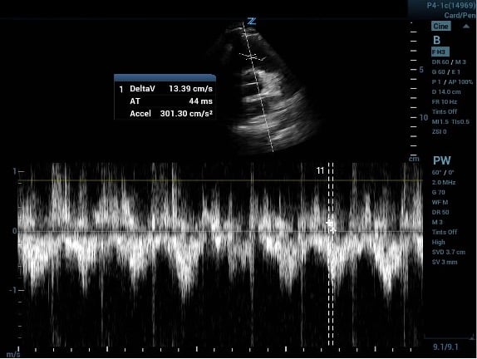Click the 'P 1 / AP 100%' power parameter
Screen dimensions: 477x359
pyautogui.click(x=452, y=82)
